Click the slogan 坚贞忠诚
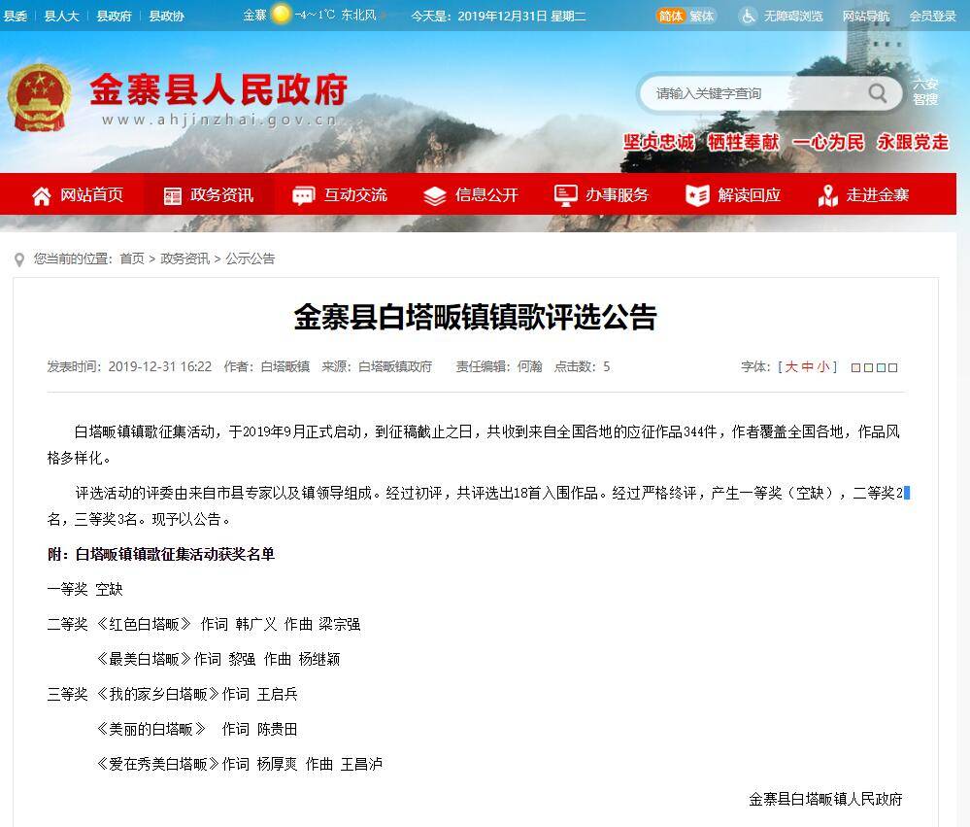Image resolution: width=970 pixels, height=827 pixels. coord(659,143)
